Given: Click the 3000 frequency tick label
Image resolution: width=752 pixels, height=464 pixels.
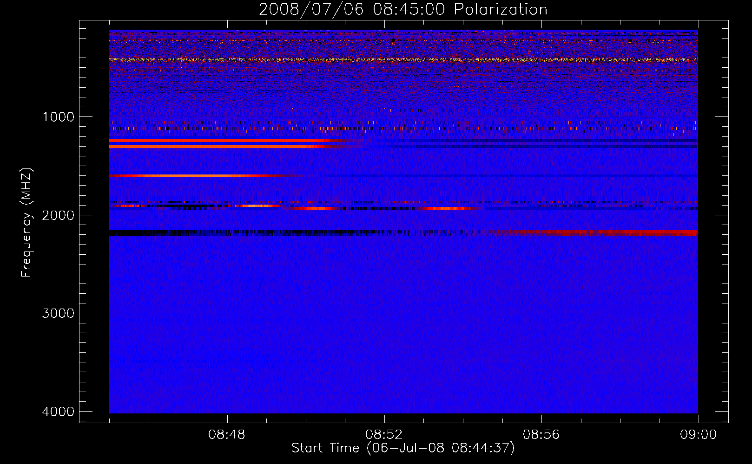Looking at the screenshot, I should pos(58,313).
